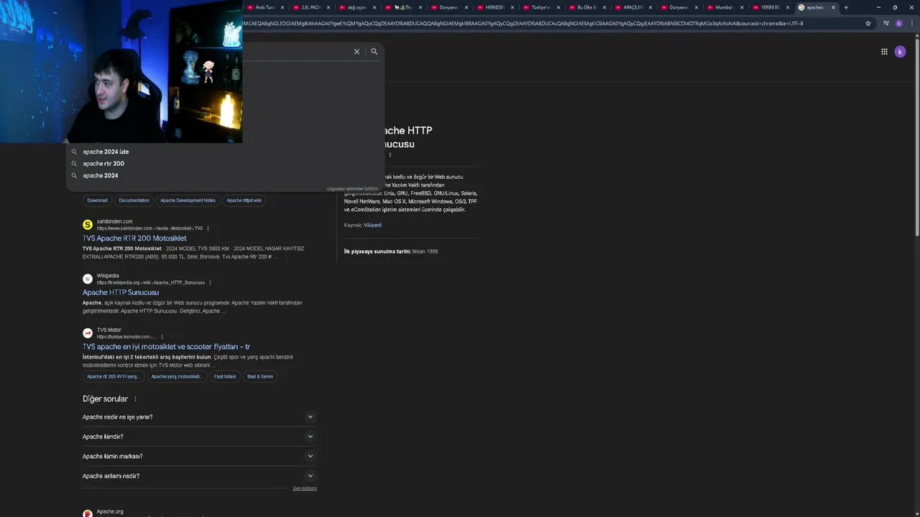The image size is (920, 517).
Task: Open the media control icon in the Chrome toolbar
Action: [x=885, y=23]
